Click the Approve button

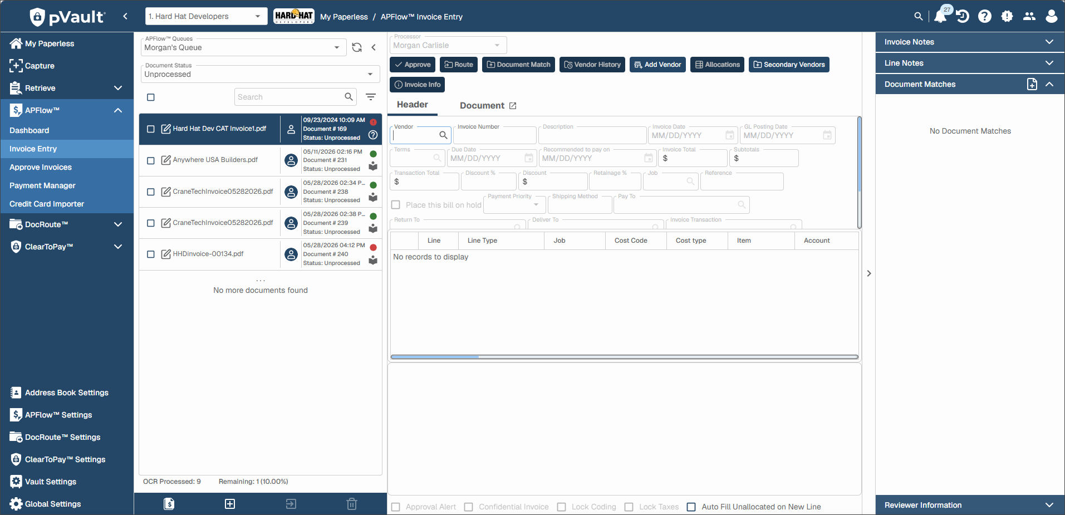(413, 65)
